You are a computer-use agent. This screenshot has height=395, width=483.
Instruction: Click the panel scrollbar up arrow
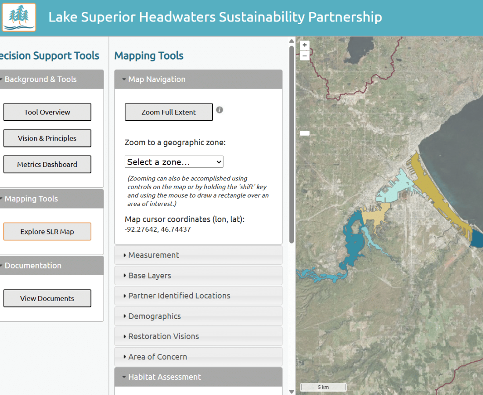coord(292,41)
